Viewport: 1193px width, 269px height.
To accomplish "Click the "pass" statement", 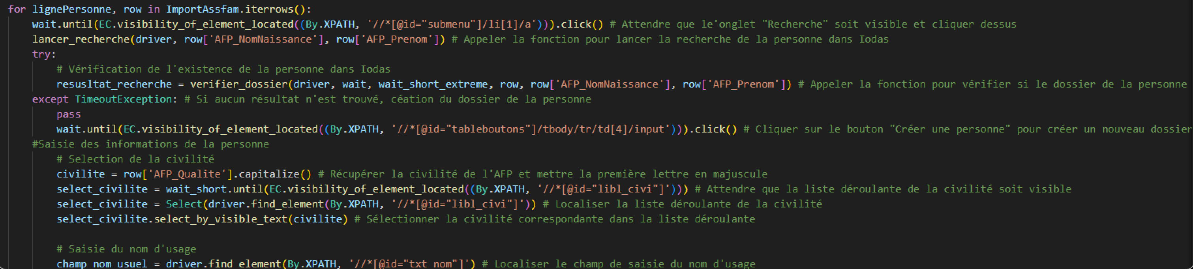I will [x=69, y=114].
